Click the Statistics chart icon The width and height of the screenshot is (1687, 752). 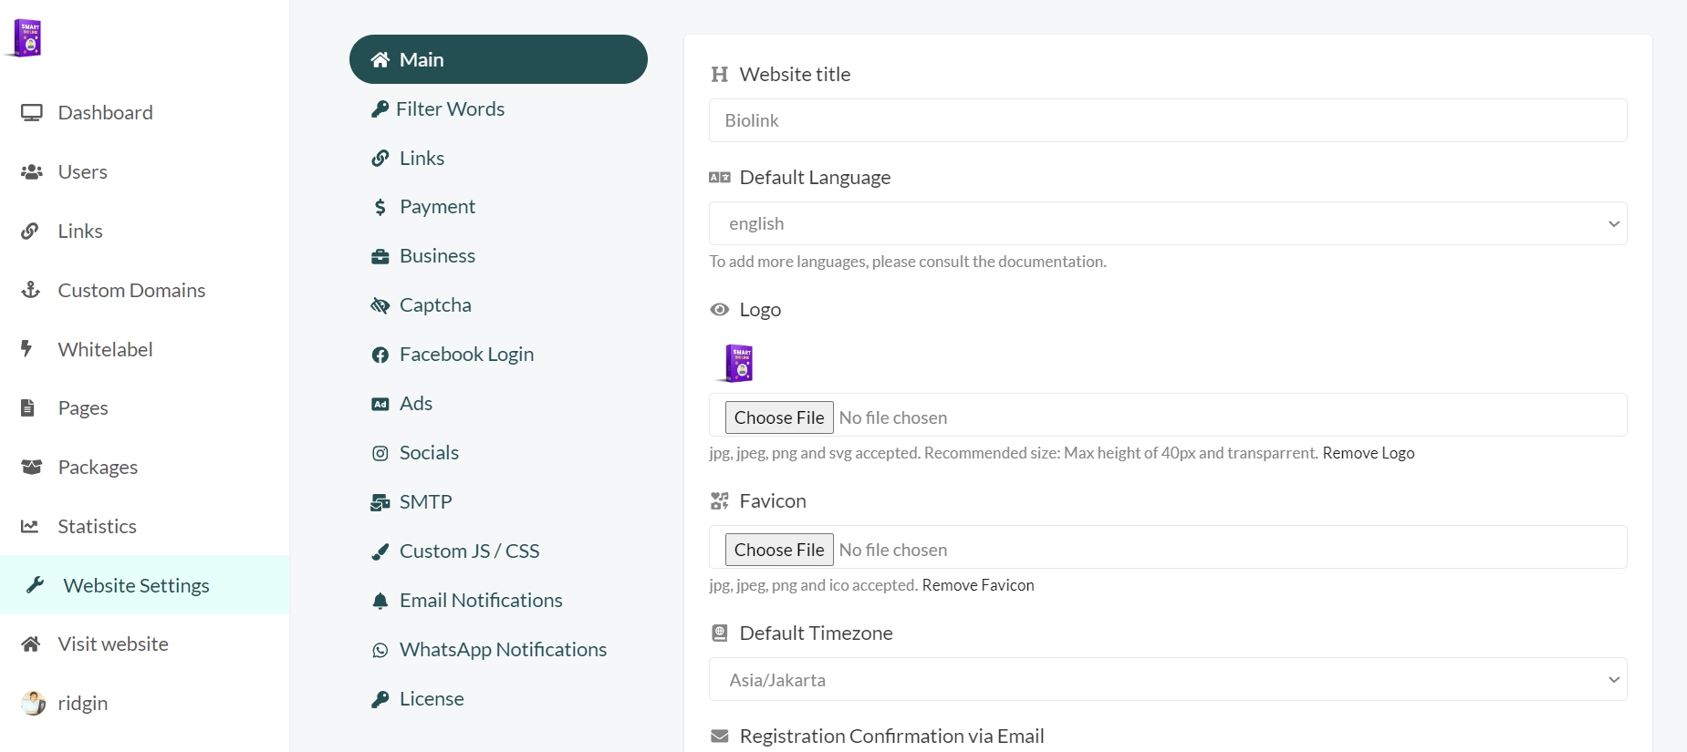pyautogui.click(x=30, y=526)
